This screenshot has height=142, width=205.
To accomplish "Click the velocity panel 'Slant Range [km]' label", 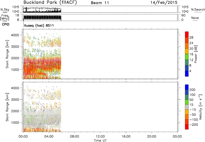I will click(7, 107).
